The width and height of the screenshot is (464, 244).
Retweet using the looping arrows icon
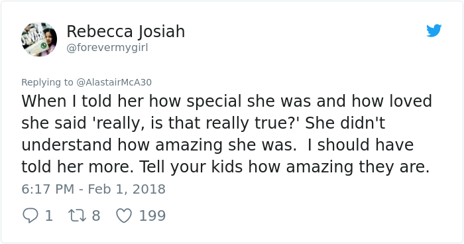[x=78, y=215]
